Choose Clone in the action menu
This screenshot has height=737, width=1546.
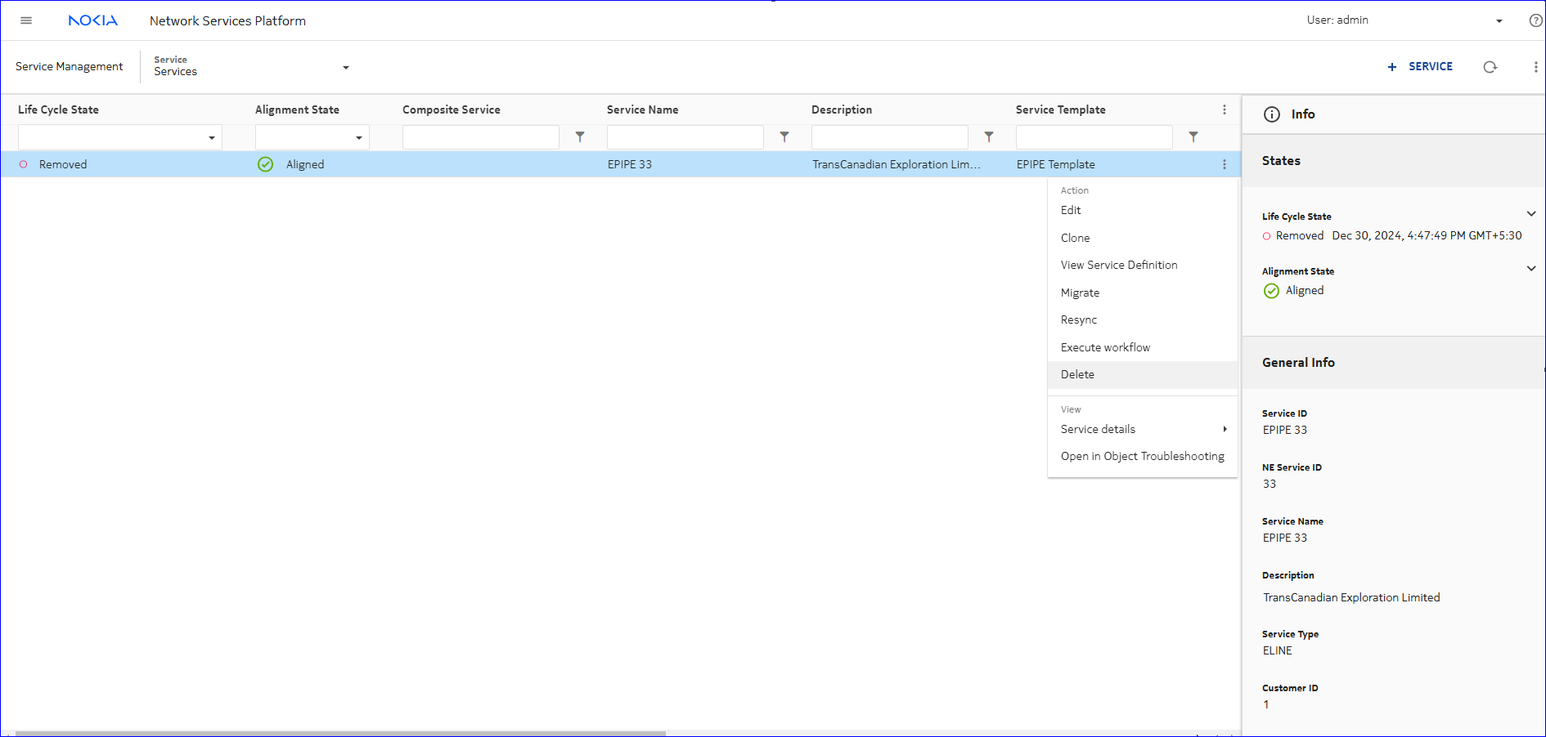[1075, 238]
